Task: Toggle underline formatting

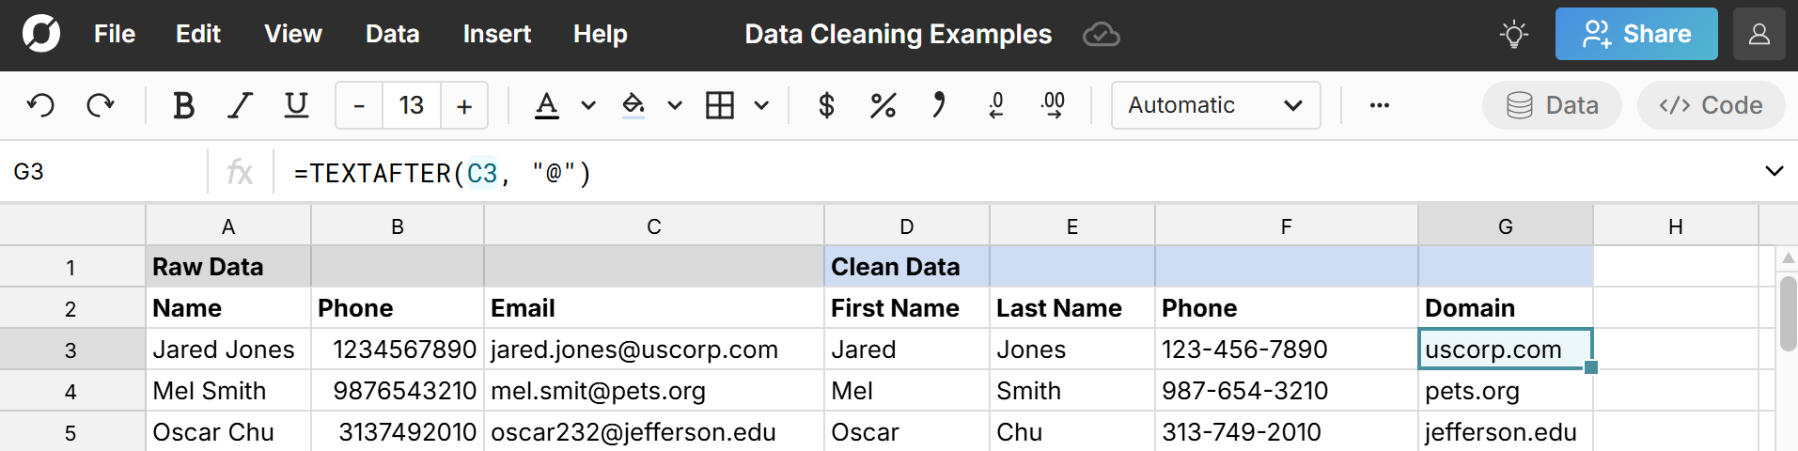Action: (296, 105)
